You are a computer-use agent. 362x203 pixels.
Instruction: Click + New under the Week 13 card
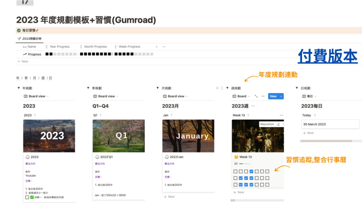click(239, 193)
